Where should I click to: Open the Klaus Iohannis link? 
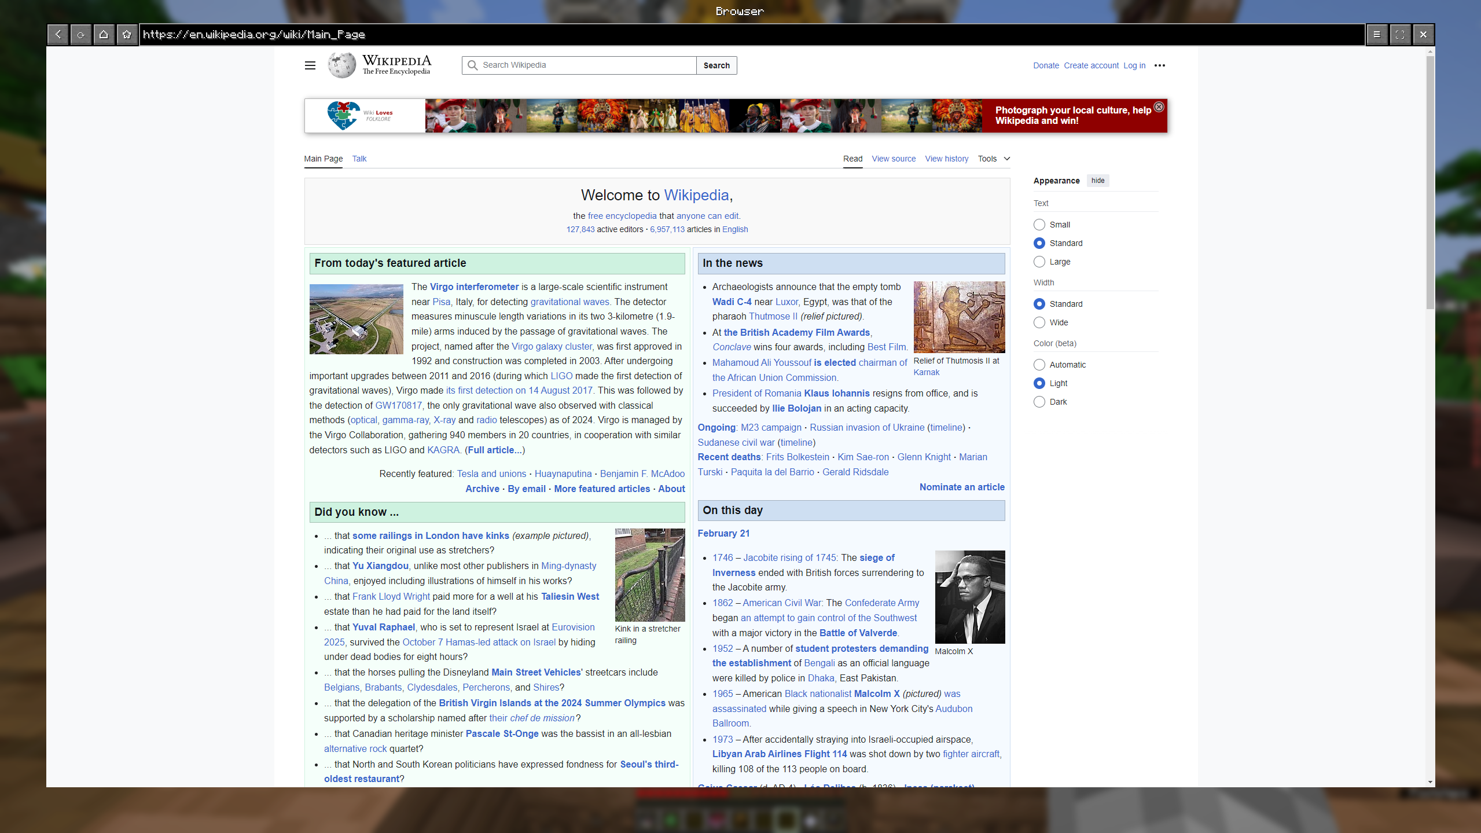[x=837, y=393]
